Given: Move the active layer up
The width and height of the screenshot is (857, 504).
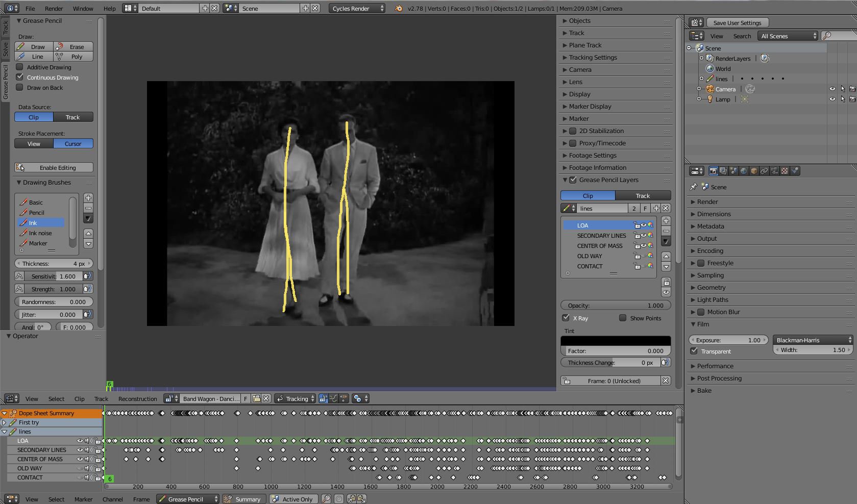Looking at the screenshot, I should point(666,257).
